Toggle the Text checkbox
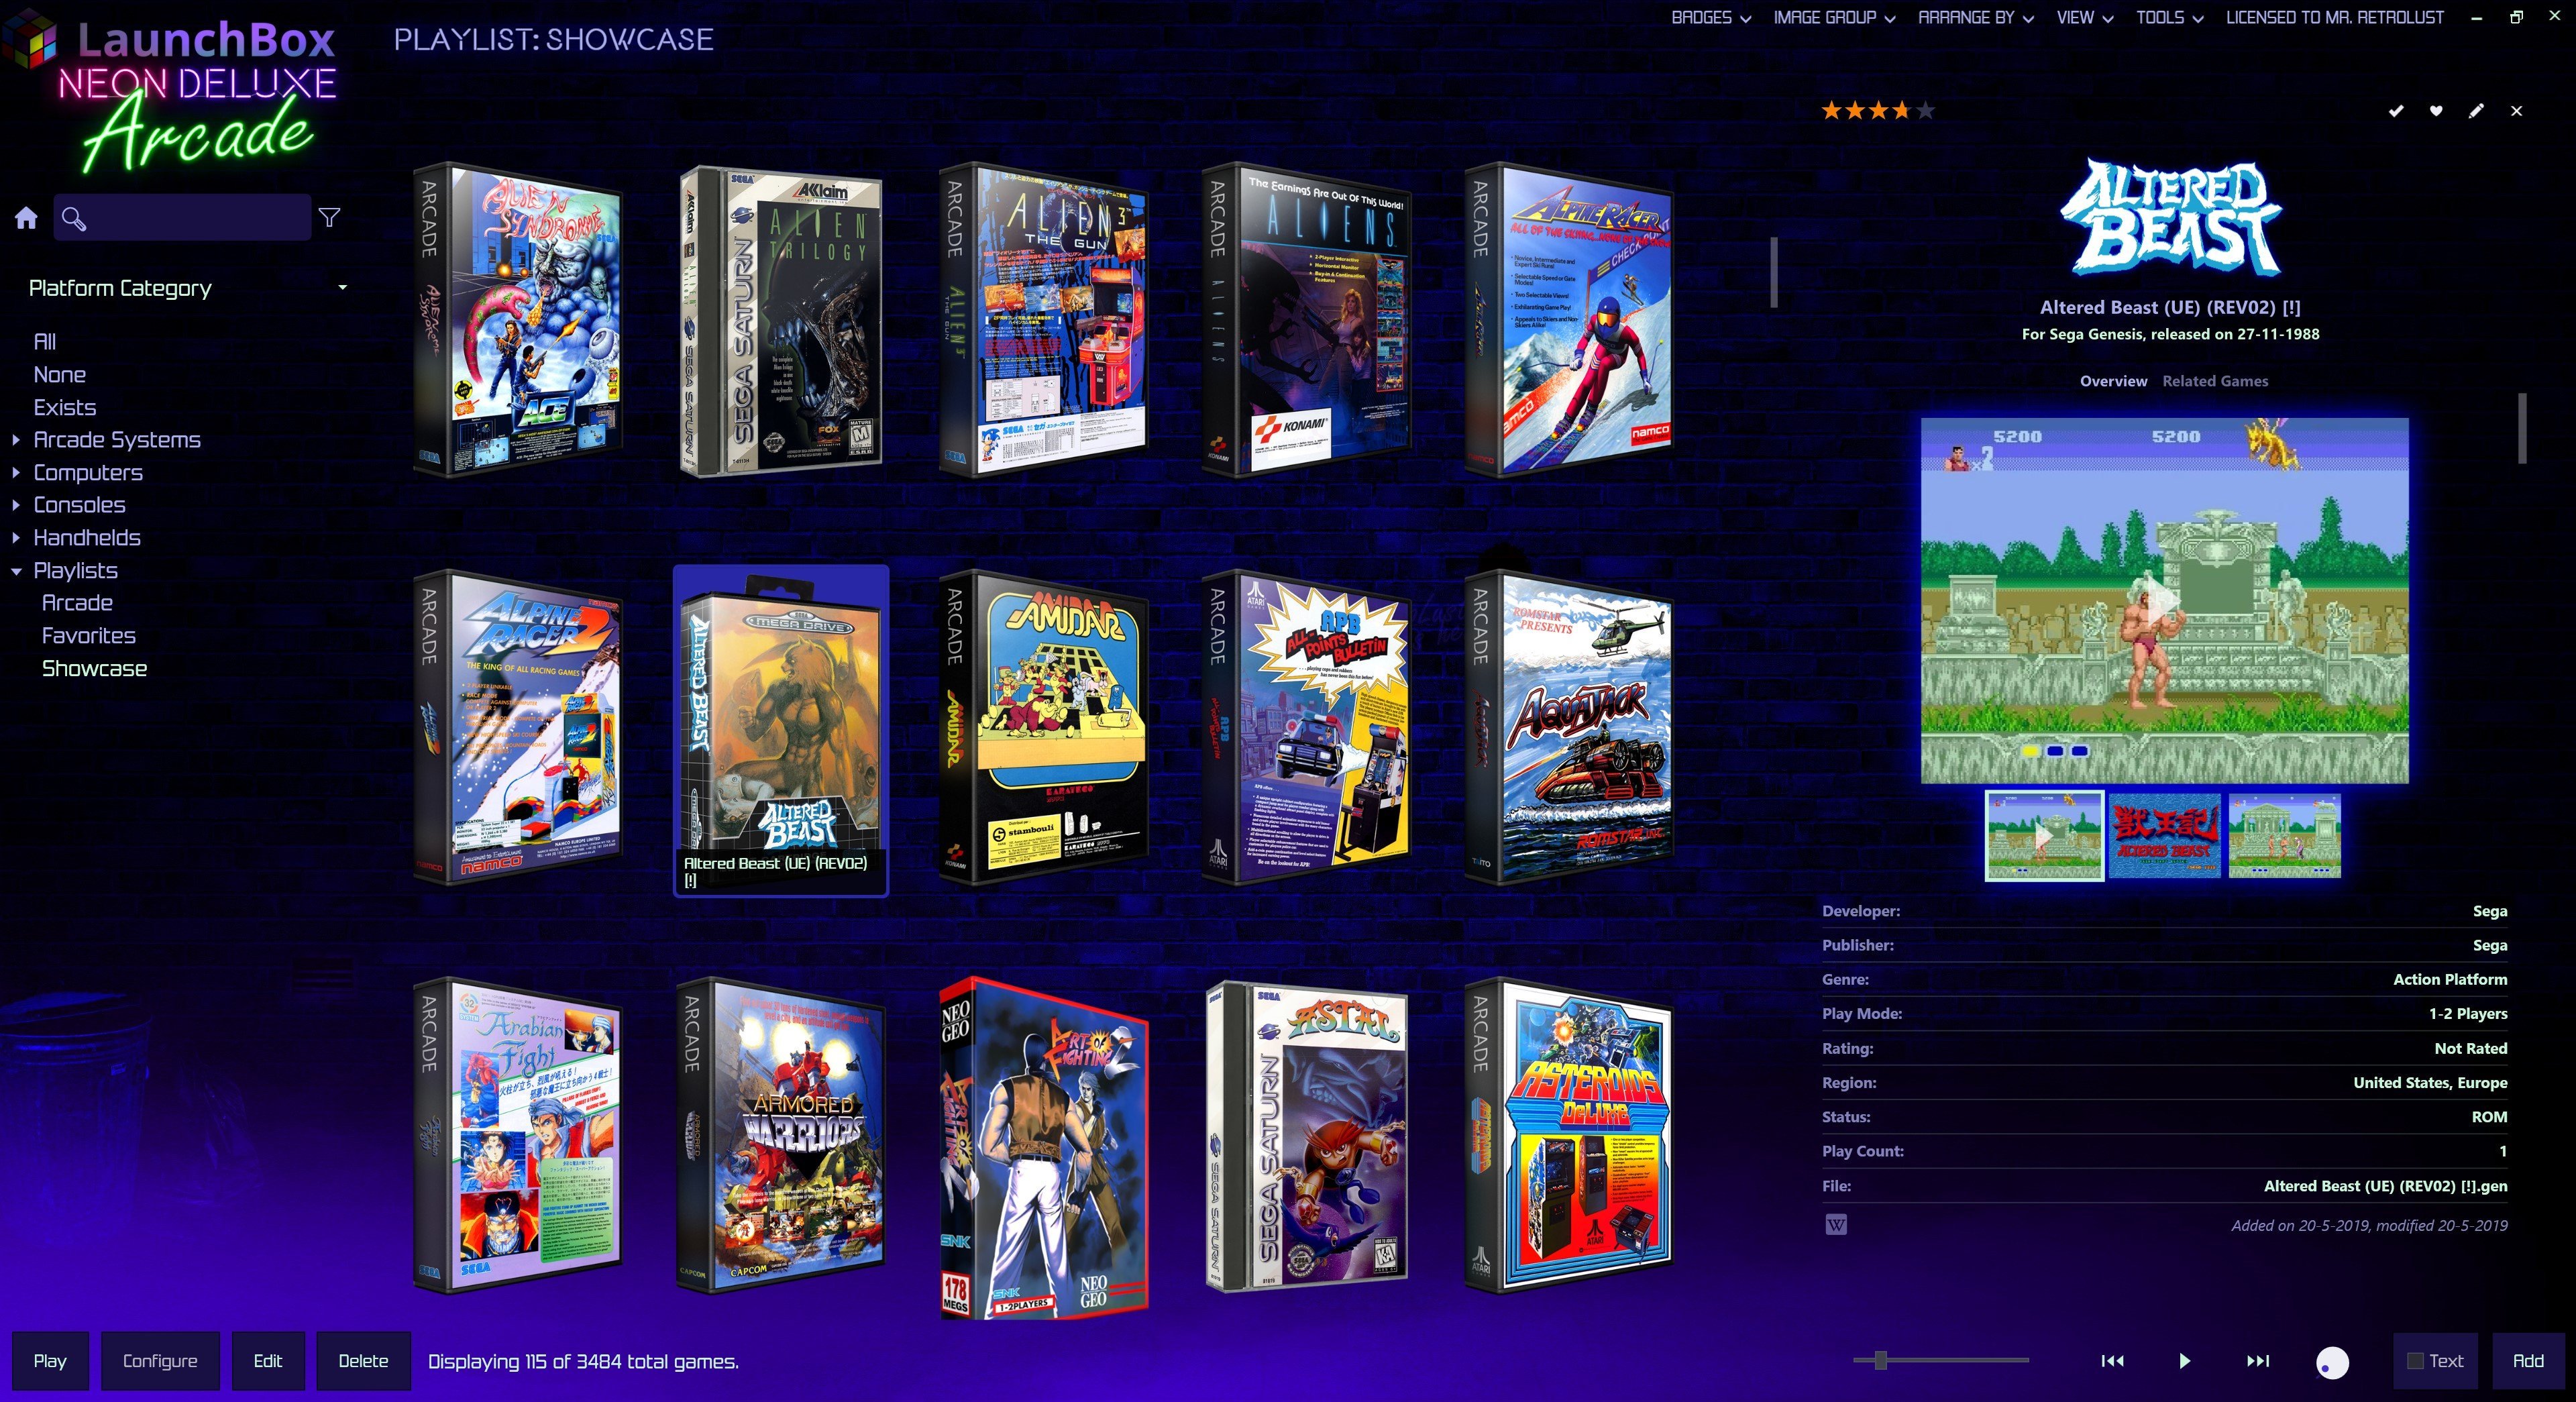 2415,1361
